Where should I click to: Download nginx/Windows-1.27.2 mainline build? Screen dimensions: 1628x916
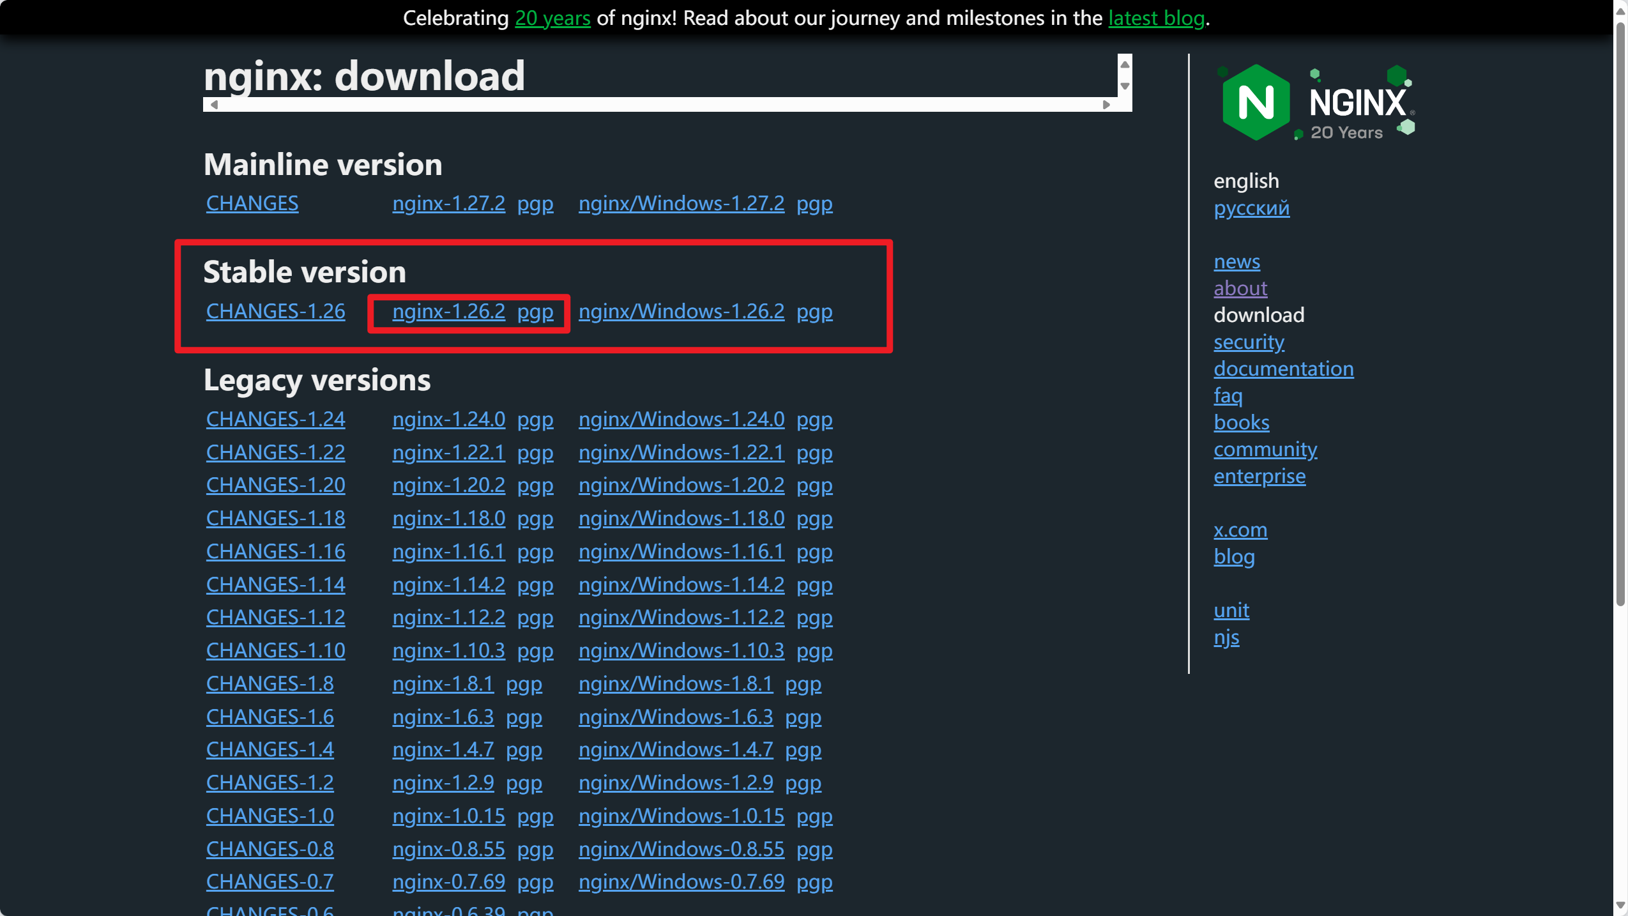coord(681,204)
